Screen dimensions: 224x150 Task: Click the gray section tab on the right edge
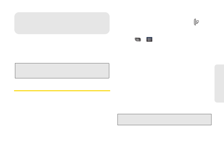pyautogui.click(x=219, y=83)
